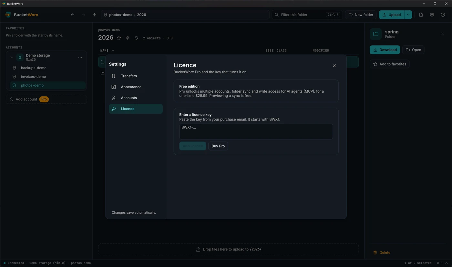Expand the status bar selection chevron
The height and width of the screenshot is (267, 452).
click(x=447, y=263)
